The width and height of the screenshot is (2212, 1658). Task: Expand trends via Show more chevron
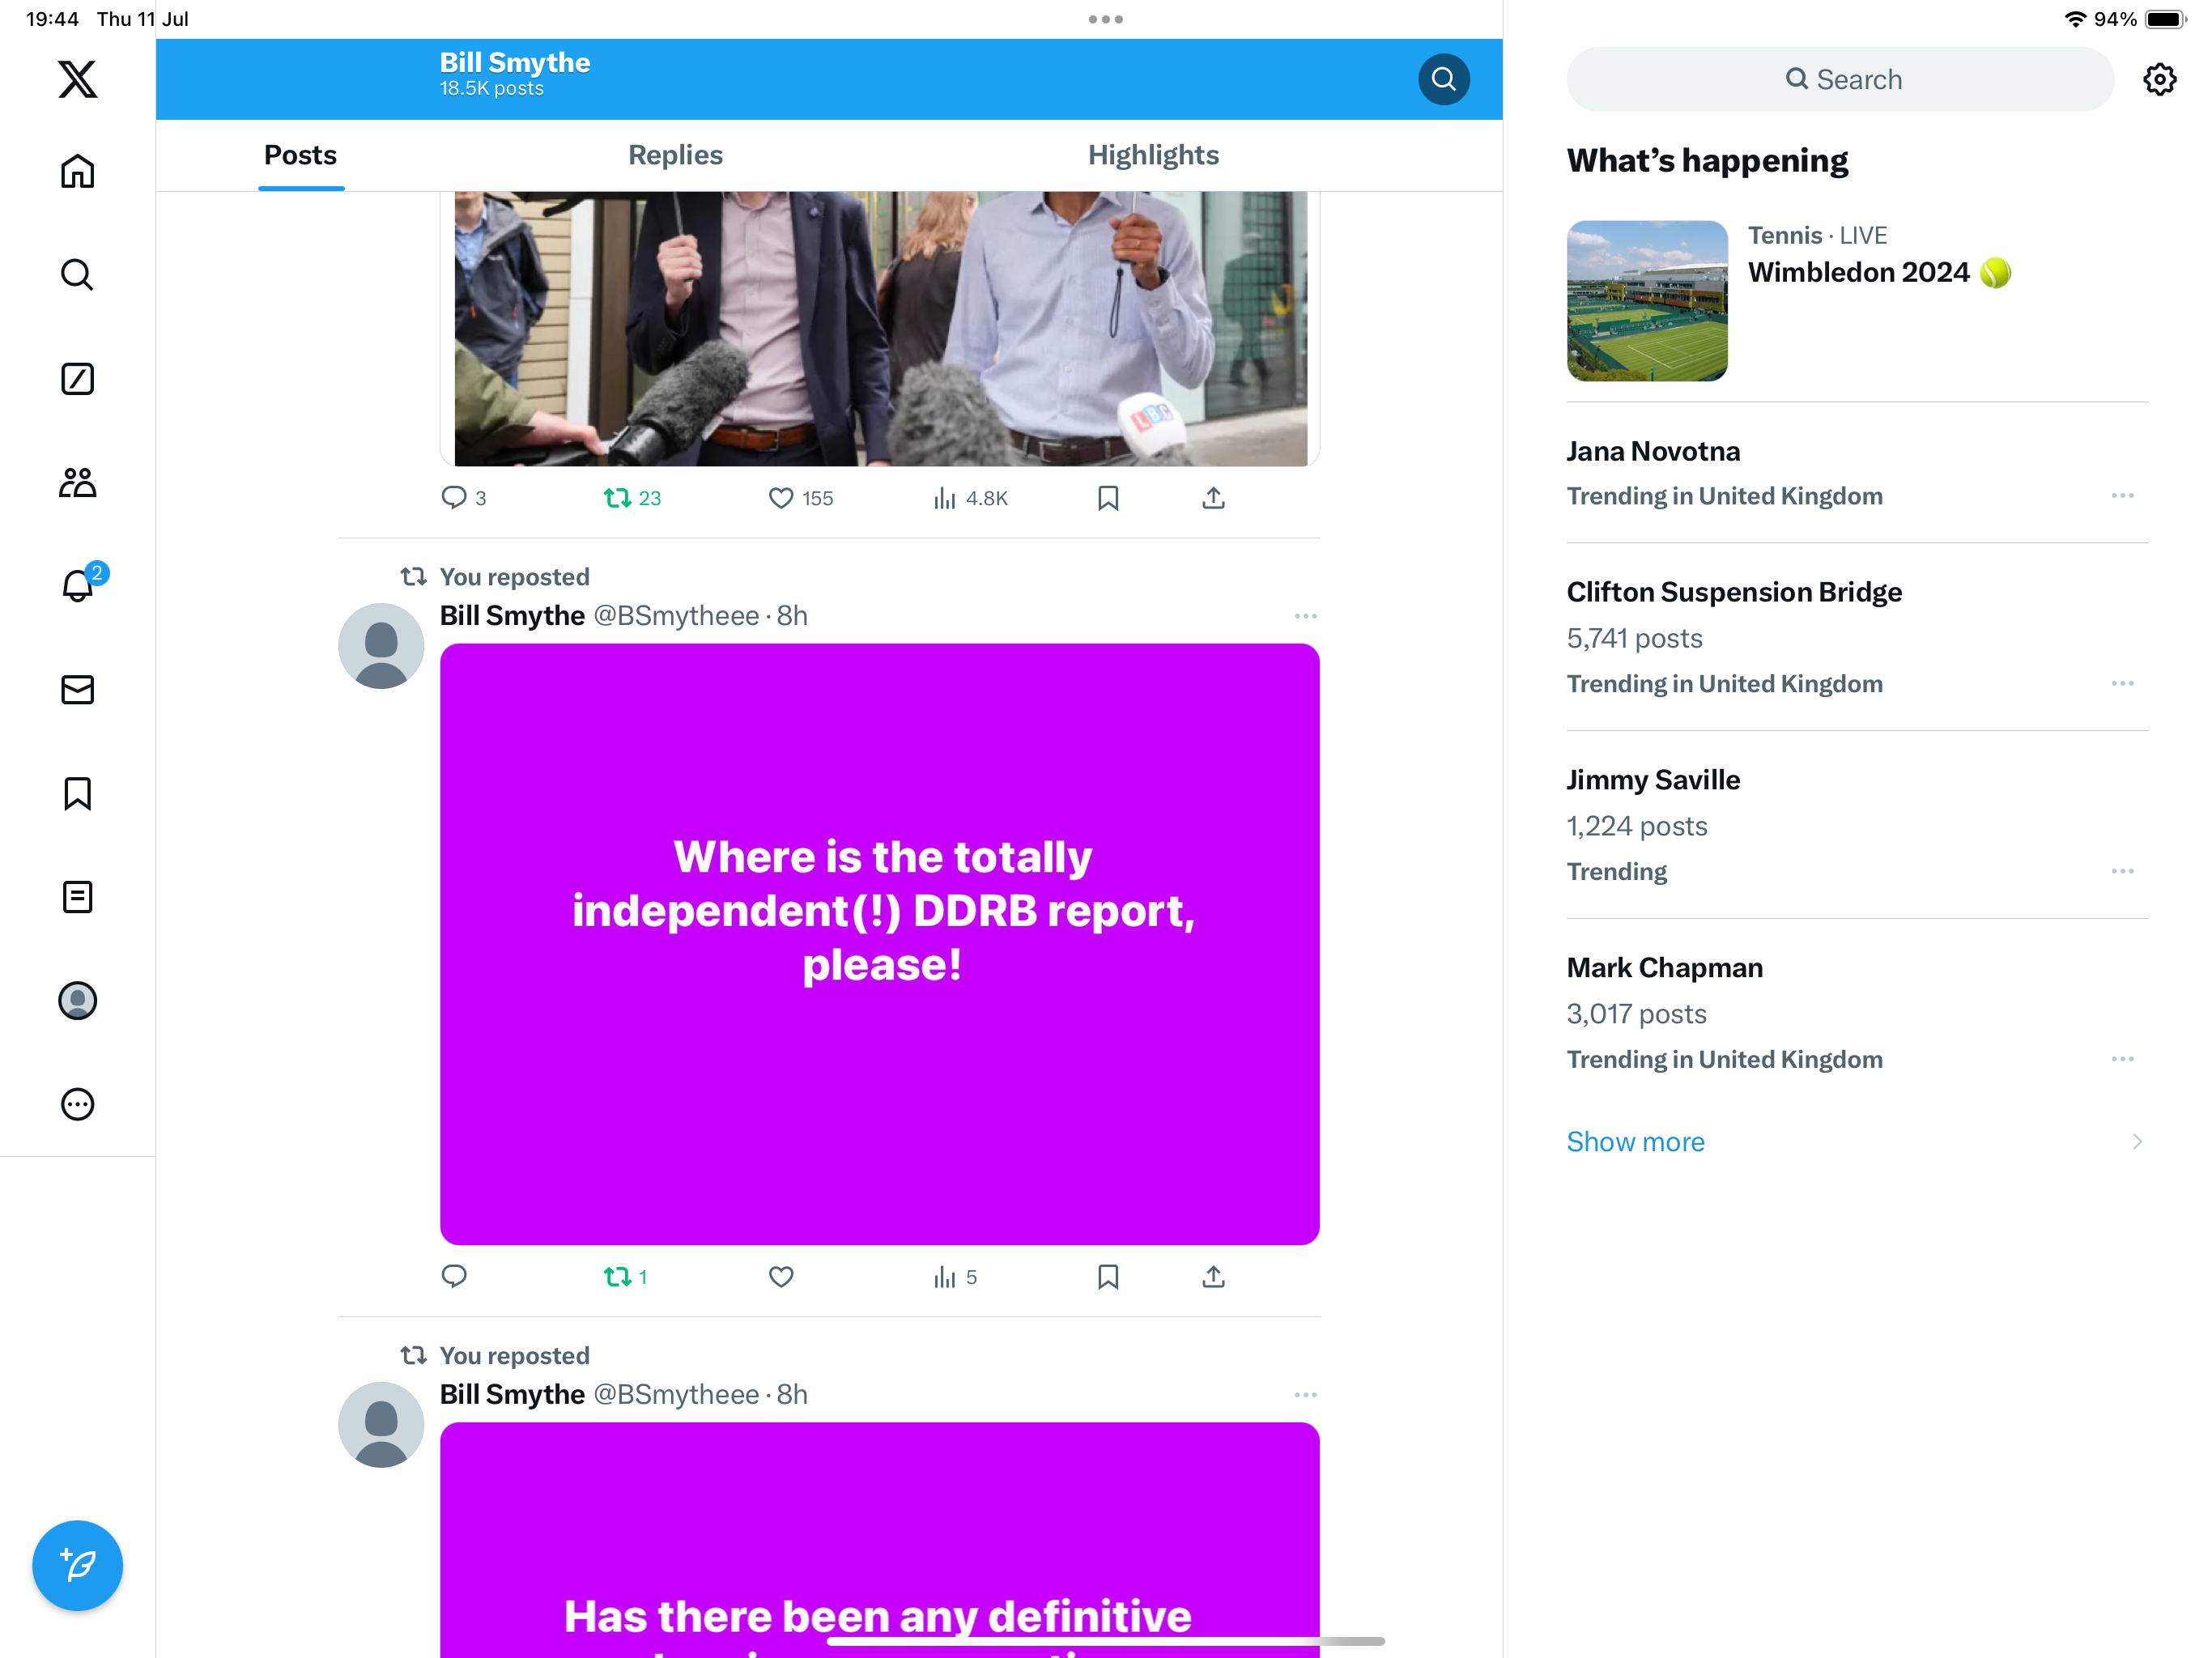[2136, 1142]
